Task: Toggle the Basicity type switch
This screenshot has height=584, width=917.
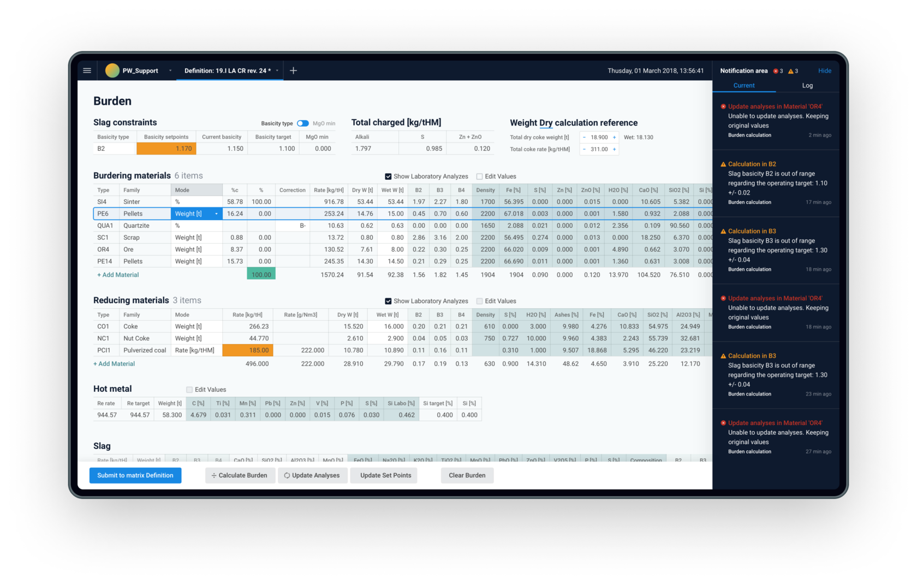Action: pos(303,123)
